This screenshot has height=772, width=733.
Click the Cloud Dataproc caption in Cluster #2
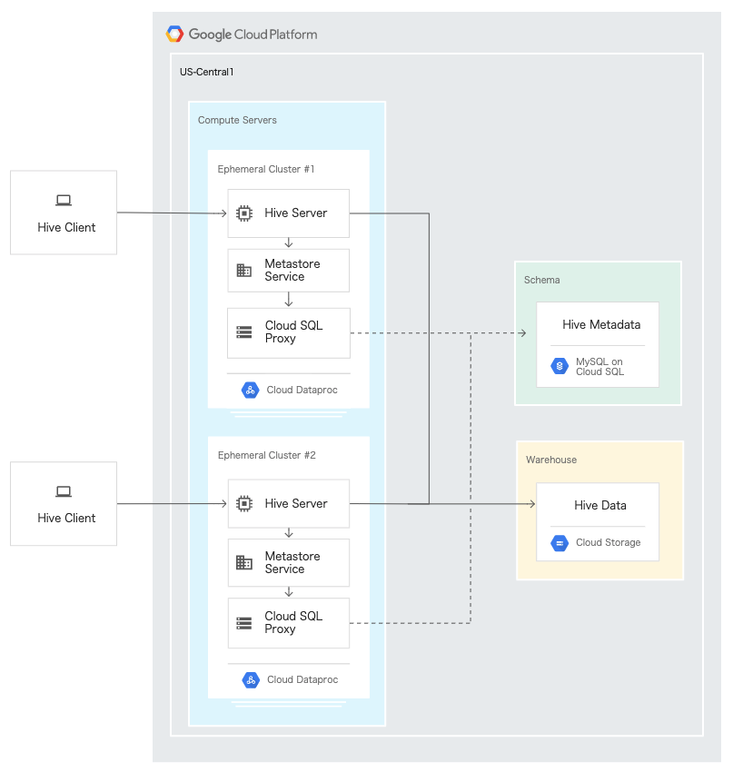click(x=302, y=679)
